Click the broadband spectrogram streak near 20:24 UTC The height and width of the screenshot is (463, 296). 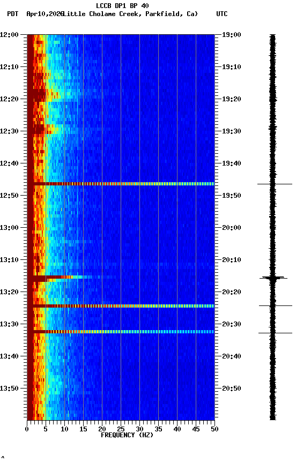[121, 306]
